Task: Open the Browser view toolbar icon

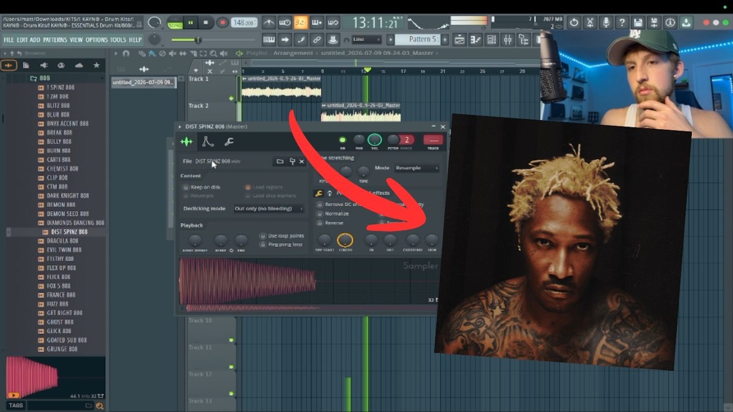Action: coord(523,39)
